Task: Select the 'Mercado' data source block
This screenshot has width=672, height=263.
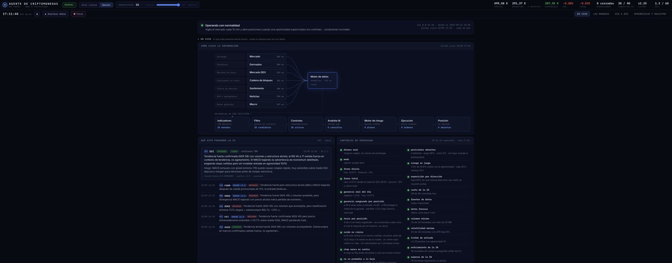Action: (267, 57)
